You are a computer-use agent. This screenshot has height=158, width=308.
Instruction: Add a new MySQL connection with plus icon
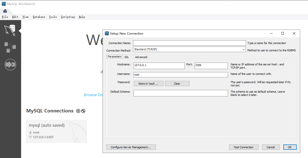tap(78, 111)
